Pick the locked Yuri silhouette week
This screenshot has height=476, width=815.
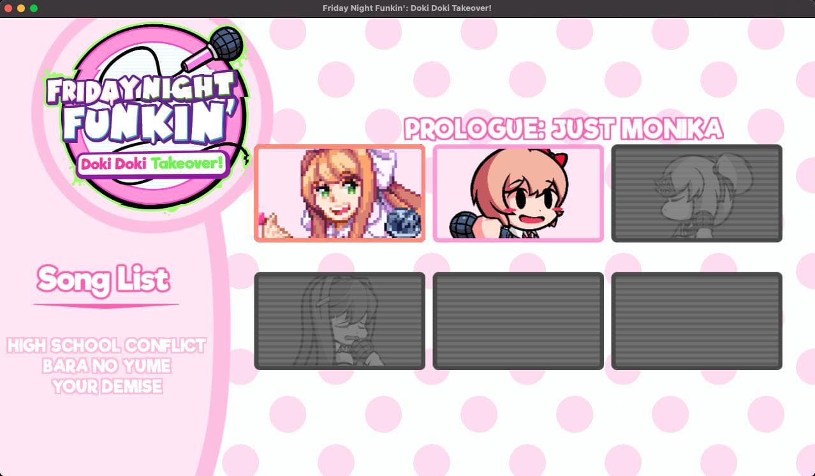click(339, 321)
